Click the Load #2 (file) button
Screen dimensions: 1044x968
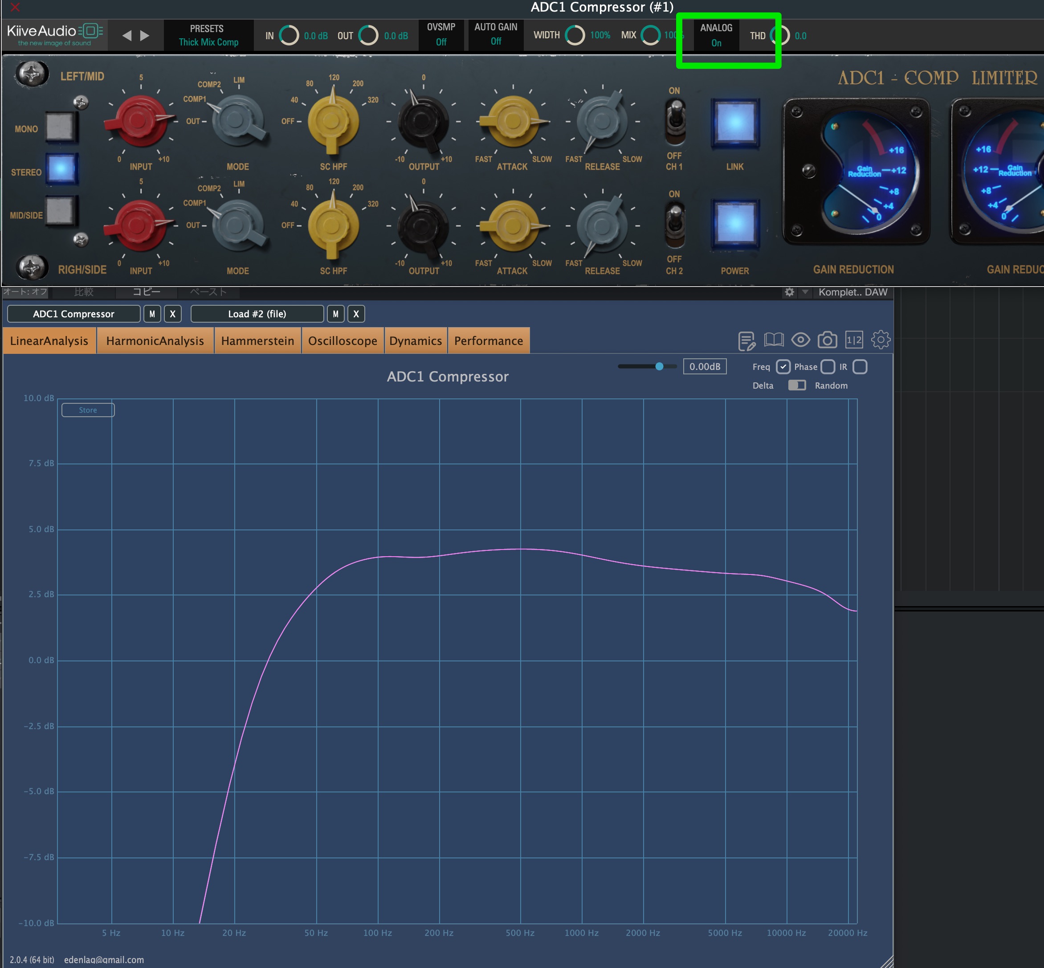point(257,314)
